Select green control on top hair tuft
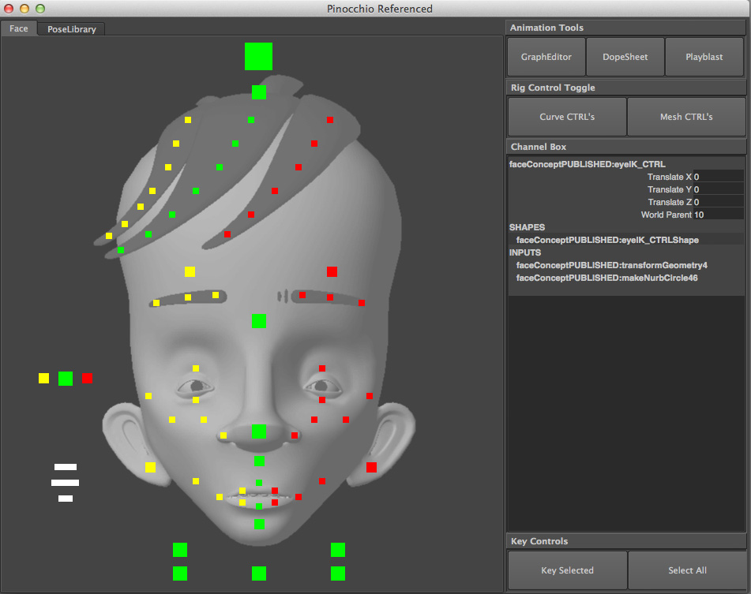751x594 pixels. tap(259, 92)
